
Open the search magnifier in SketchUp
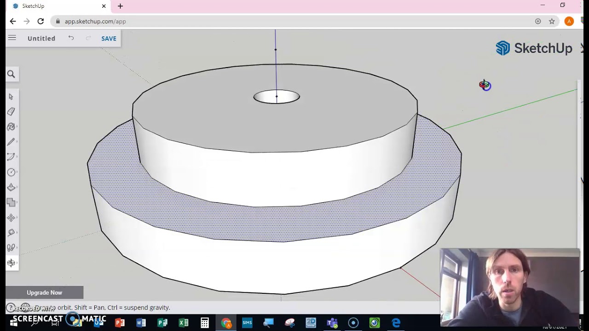tap(12, 74)
